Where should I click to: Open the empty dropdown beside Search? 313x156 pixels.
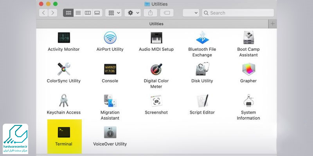click(x=191, y=13)
